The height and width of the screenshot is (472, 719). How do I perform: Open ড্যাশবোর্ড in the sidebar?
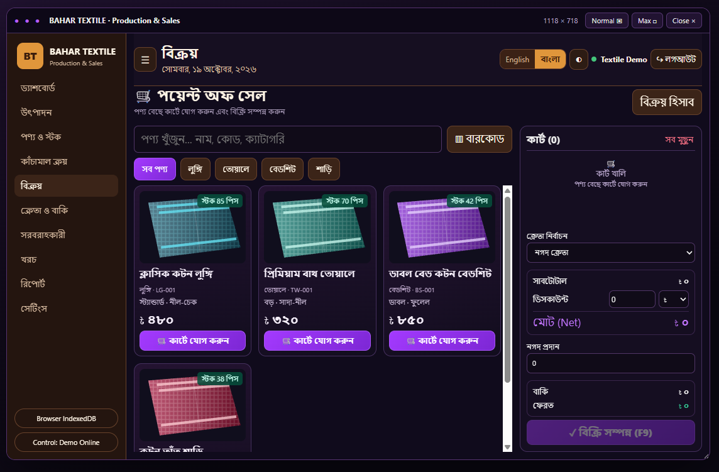[x=66, y=87]
